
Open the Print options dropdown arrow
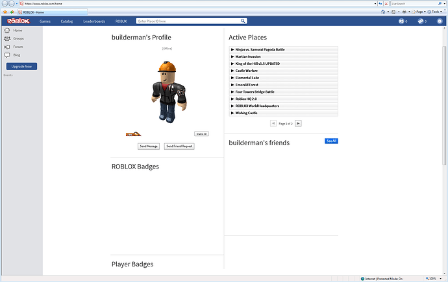click(409, 12)
